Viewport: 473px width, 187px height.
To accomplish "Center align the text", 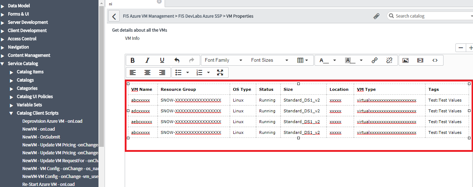I will point(147,73).
